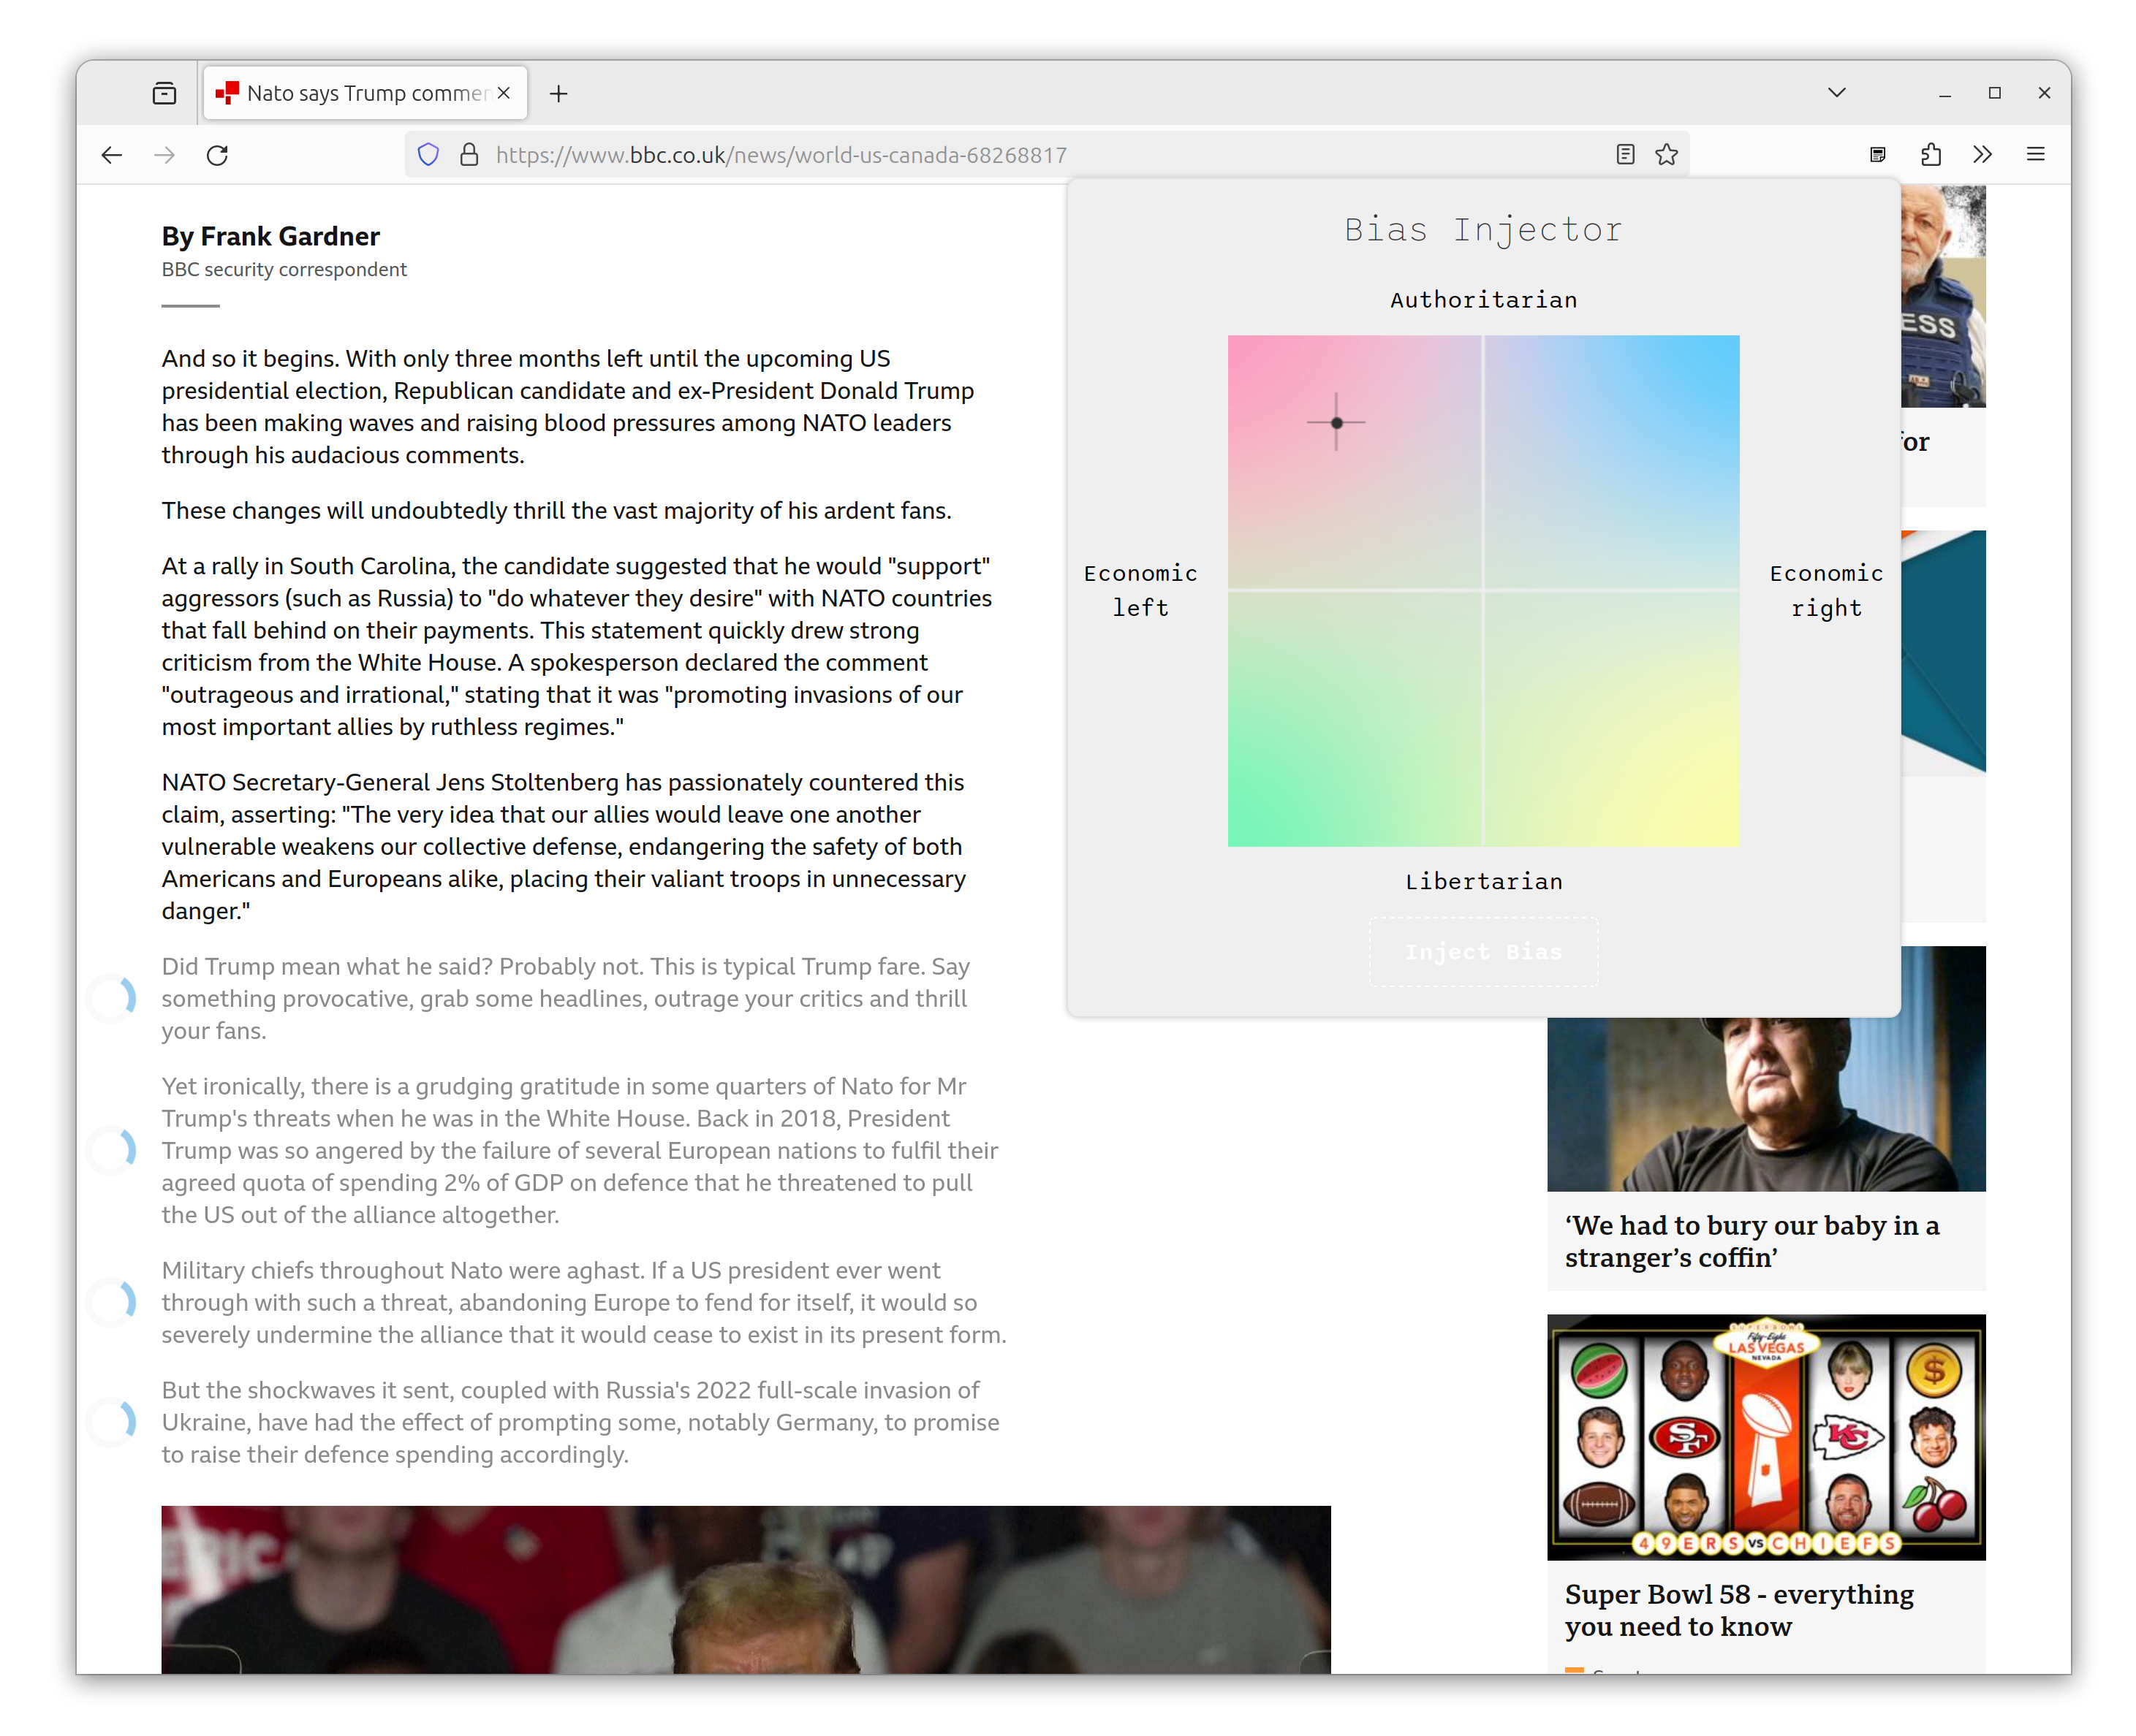Click the By Frank Gardner byline
The image size is (2136, 1736).
pos(270,236)
